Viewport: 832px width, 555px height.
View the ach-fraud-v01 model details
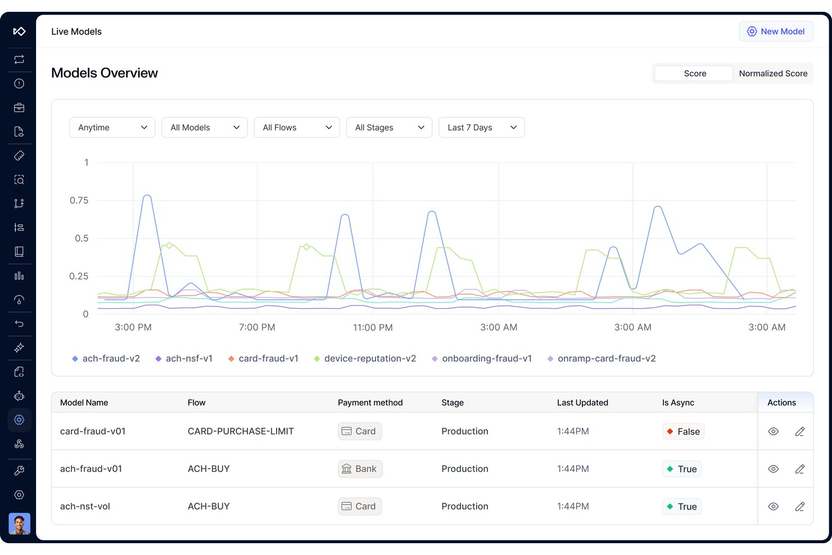coord(774,469)
